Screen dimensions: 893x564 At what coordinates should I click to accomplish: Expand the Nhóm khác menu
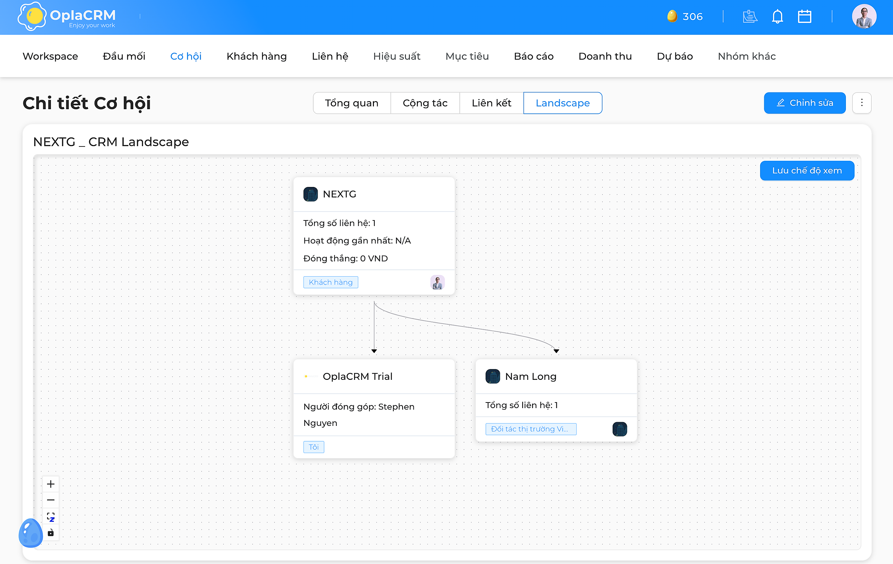coord(746,57)
